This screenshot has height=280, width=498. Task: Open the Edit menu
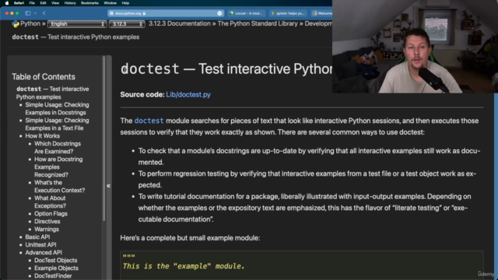43,3
